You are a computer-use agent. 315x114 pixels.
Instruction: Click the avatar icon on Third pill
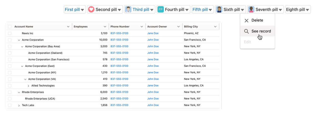tap(128, 9)
